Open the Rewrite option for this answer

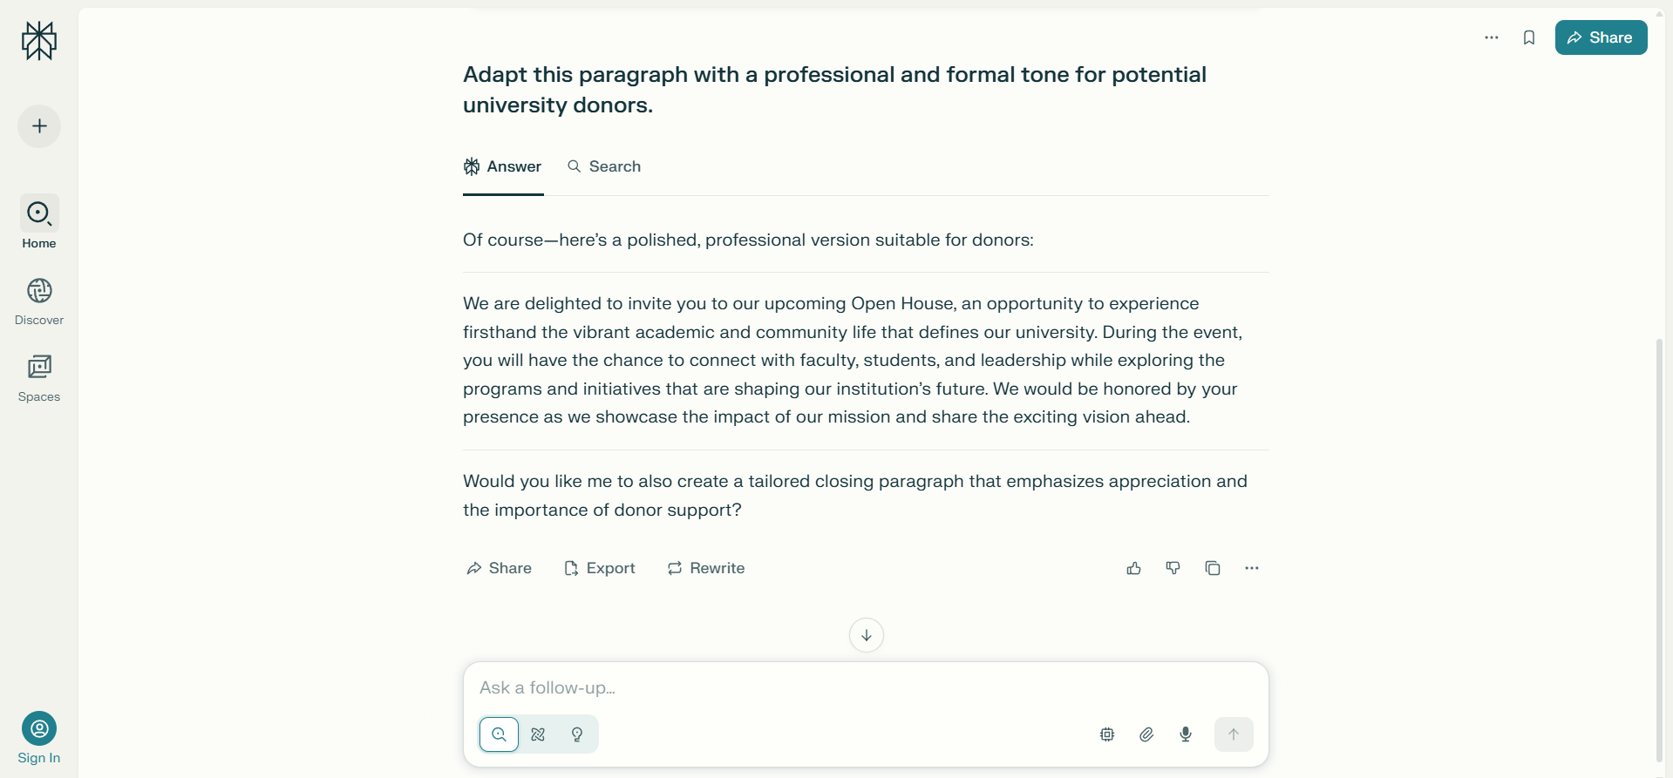coord(705,568)
